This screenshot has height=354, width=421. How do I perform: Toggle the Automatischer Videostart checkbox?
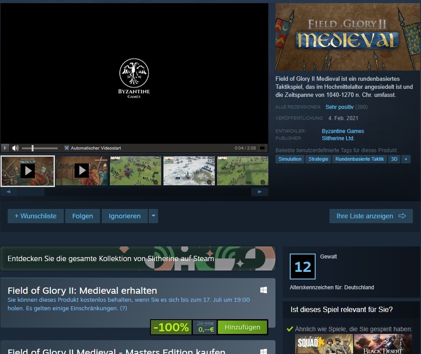(67, 148)
